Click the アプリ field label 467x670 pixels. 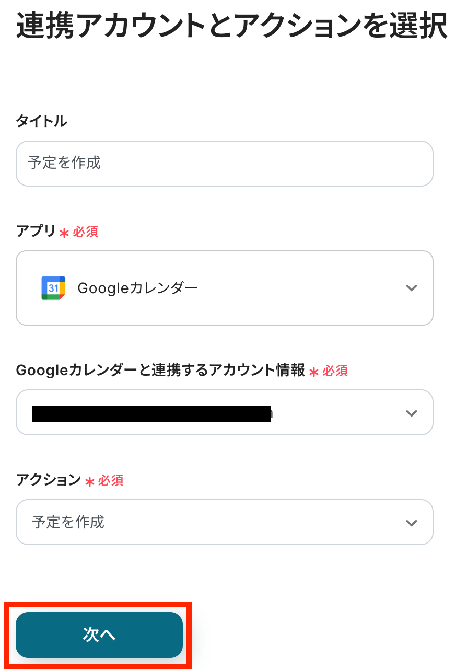[x=36, y=231]
